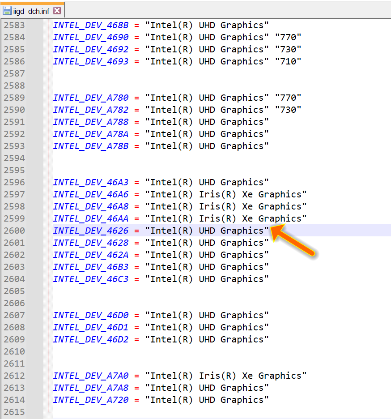Click the "730" value on line 2590
391x419 pixels.
point(288,110)
